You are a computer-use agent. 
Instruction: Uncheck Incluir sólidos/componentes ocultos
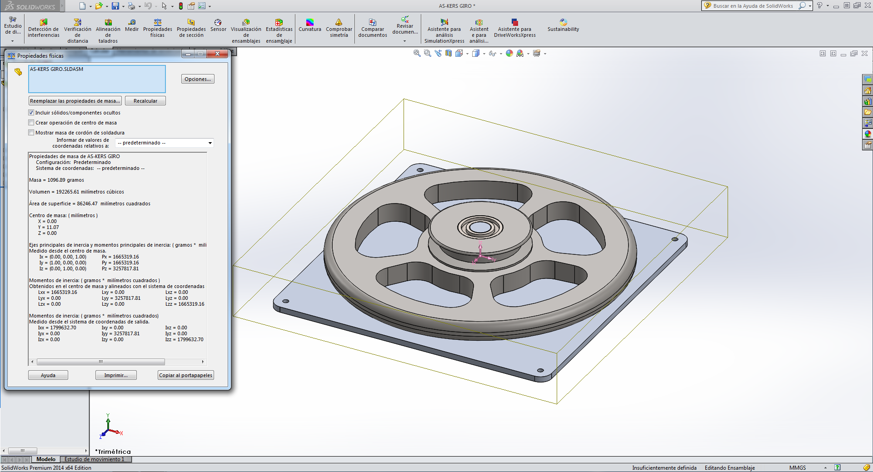31,113
